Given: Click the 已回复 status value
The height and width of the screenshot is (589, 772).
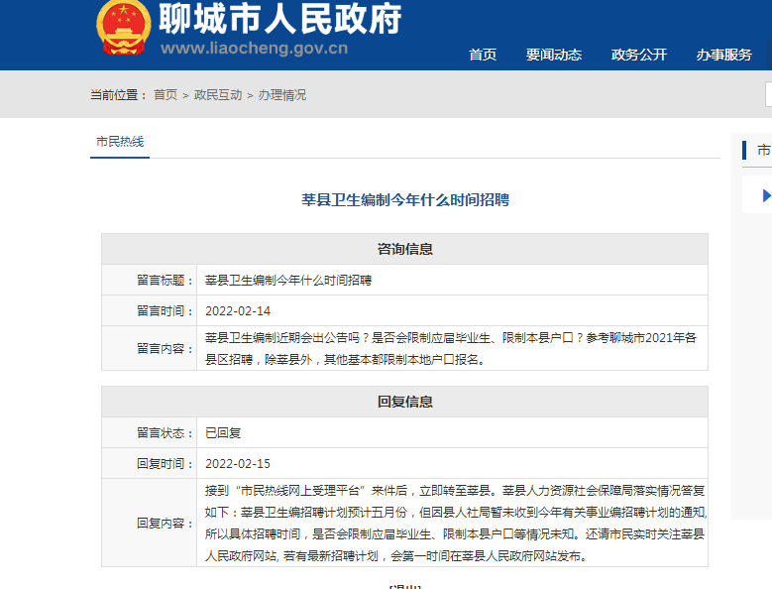Looking at the screenshot, I should 223,432.
